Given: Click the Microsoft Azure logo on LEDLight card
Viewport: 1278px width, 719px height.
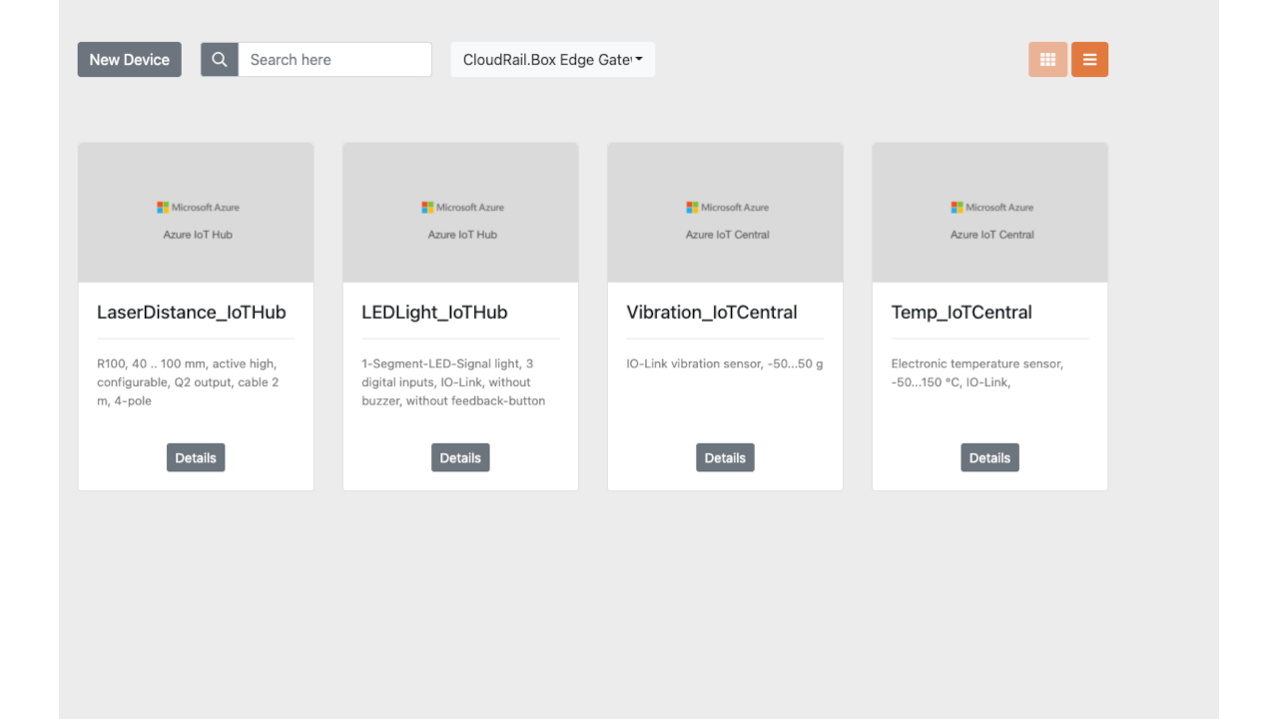Looking at the screenshot, I should (x=462, y=208).
